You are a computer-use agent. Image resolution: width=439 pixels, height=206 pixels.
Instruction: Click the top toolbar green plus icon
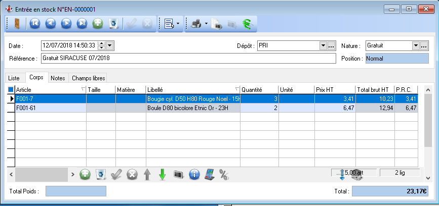tap(98, 23)
